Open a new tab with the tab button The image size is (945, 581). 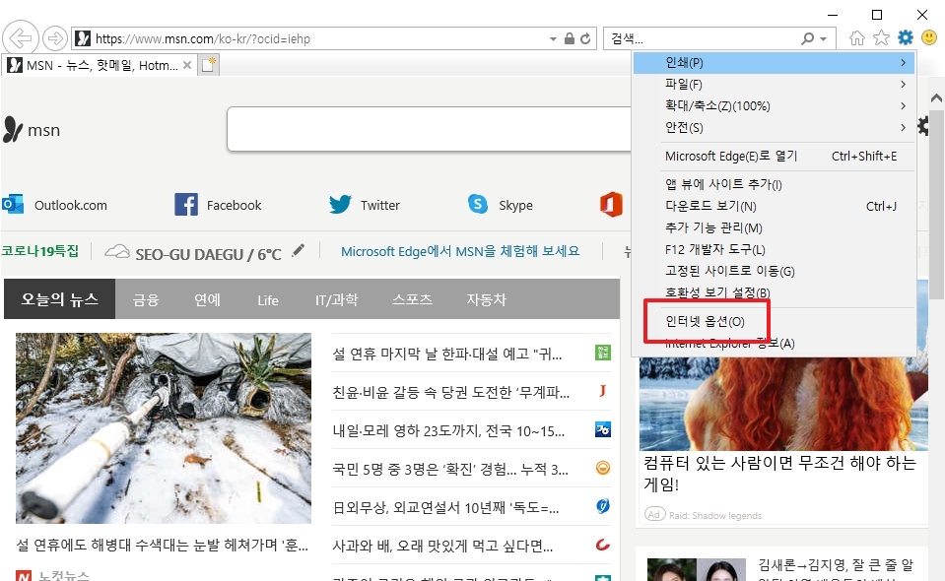[x=209, y=64]
